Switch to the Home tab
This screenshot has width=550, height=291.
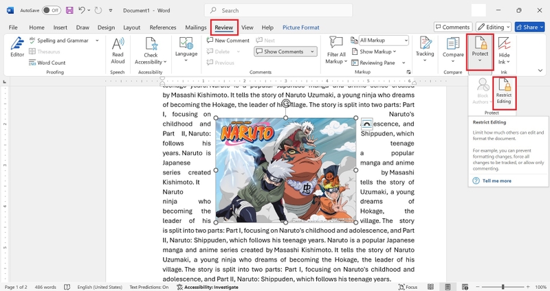coord(36,27)
